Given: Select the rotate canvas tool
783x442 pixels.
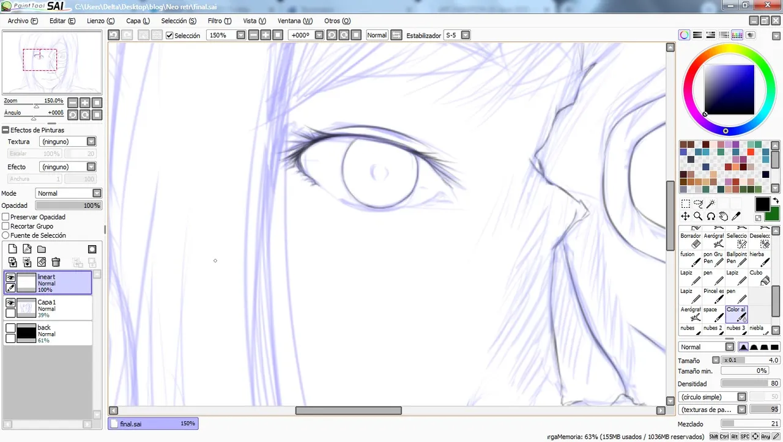Looking at the screenshot, I should (x=711, y=216).
